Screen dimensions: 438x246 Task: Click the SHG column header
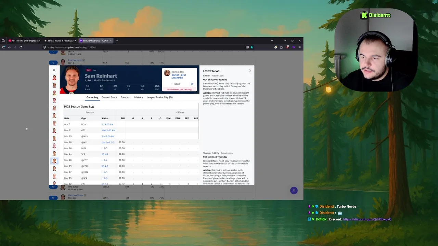pos(196,118)
